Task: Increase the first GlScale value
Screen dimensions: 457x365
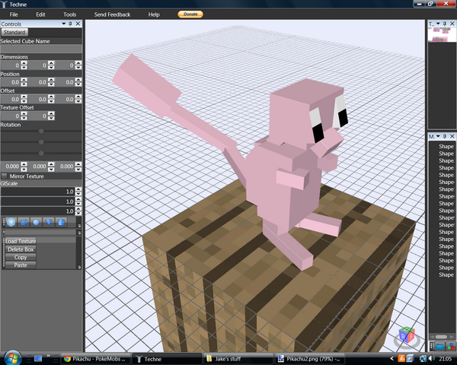Action: (x=78, y=189)
